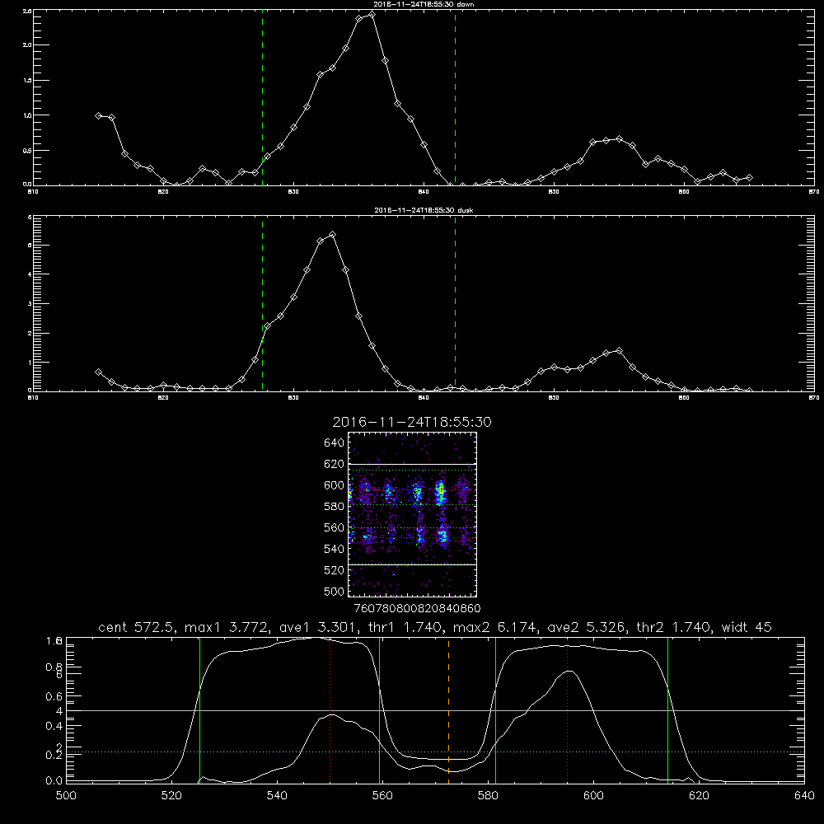Image resolution: width=824 pixels, height=824 pixels.
Task: Click the red dotted peak line near 595
Action: click(568, 711)
